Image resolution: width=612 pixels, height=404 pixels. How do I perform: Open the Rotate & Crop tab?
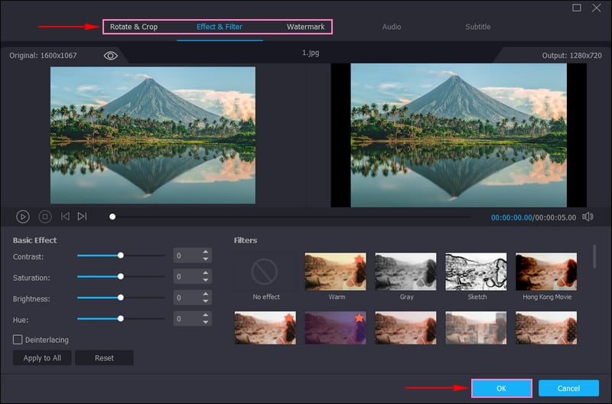tap(134, 27)
